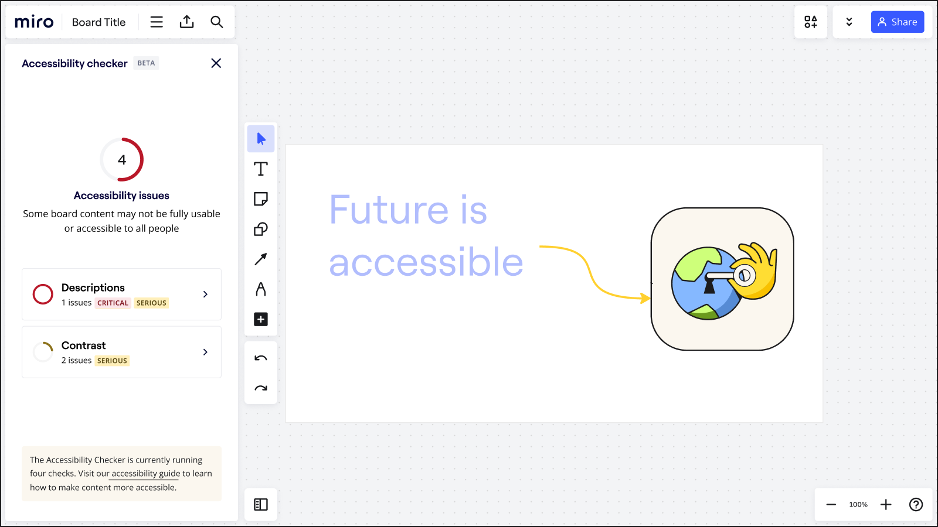Open more tools with plus icon
The height and width of the screenshot is (527, 938).
(x=261, y=319)
